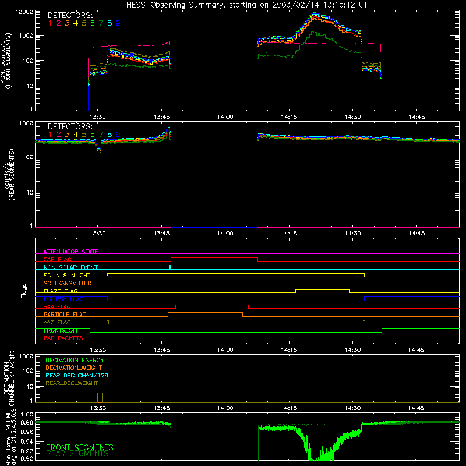Screen dimensions: 466x466
Task: Click 13:30 time tick under flags plot
Action: 97,350
